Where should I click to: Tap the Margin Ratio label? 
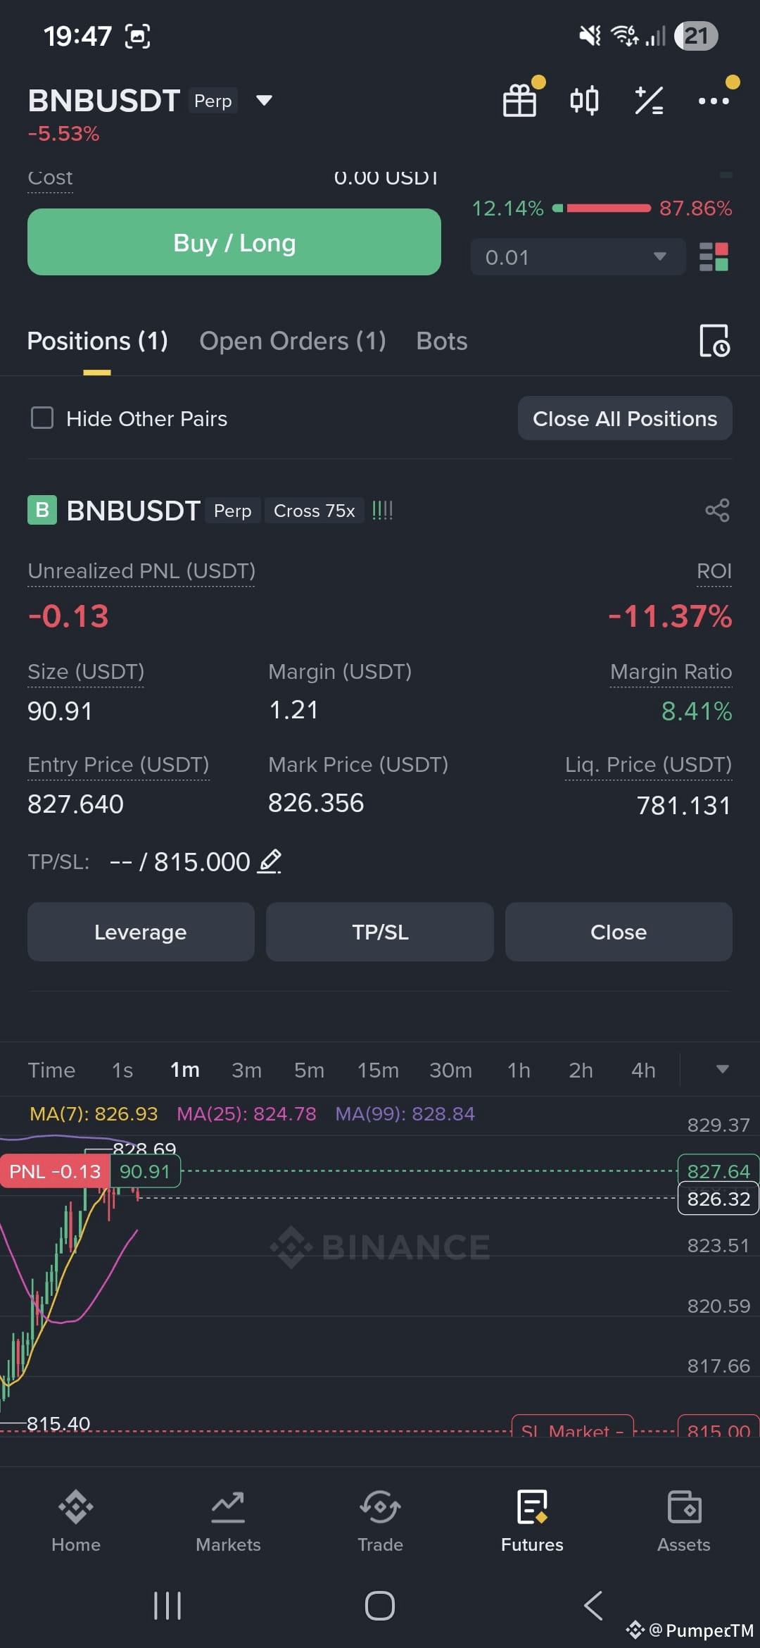671,672
